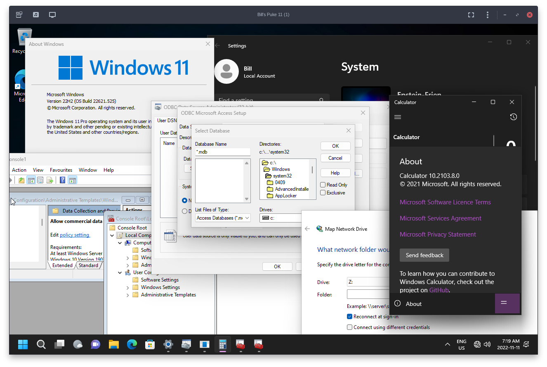This screenshot has height=367, width=547.
Task: Click the back arrow in the Settings window
Action: 218,46
